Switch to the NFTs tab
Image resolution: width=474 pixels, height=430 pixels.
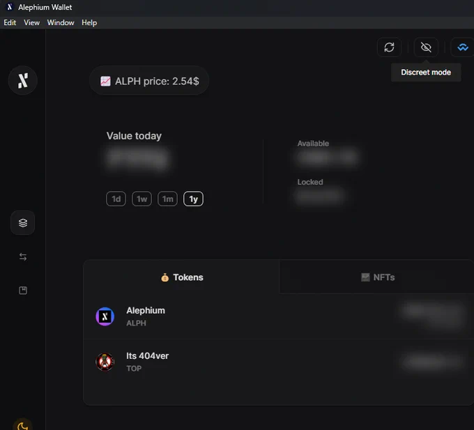[x=377, y=277]
